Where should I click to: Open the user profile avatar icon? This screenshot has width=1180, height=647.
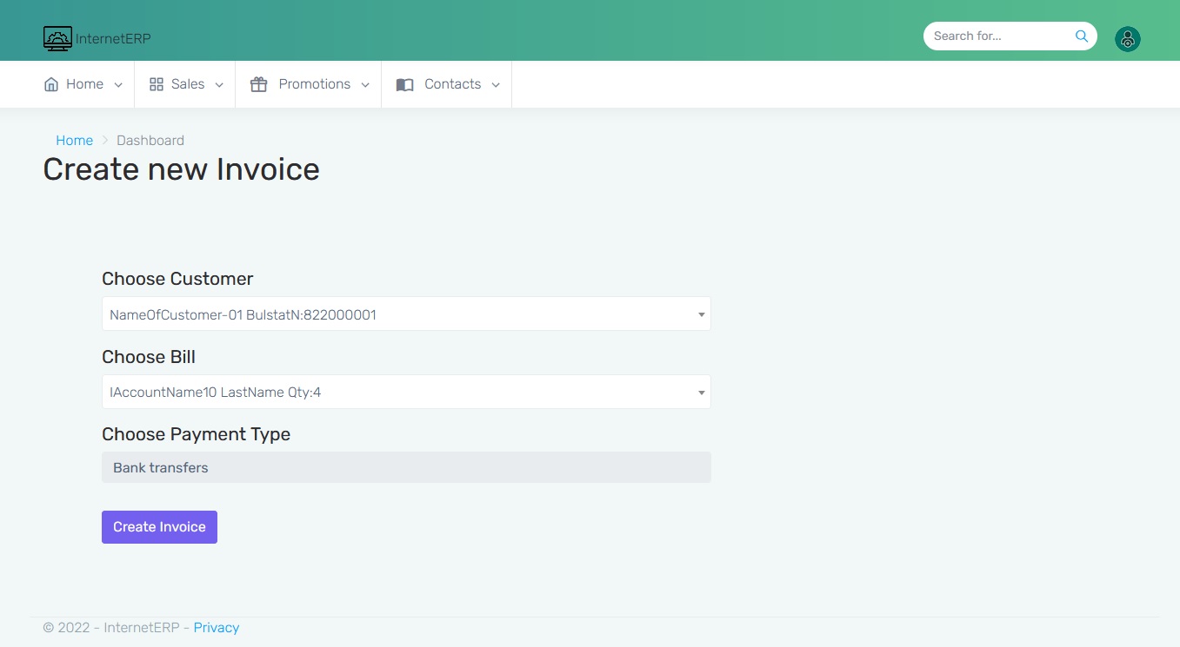coord(1128,39)
